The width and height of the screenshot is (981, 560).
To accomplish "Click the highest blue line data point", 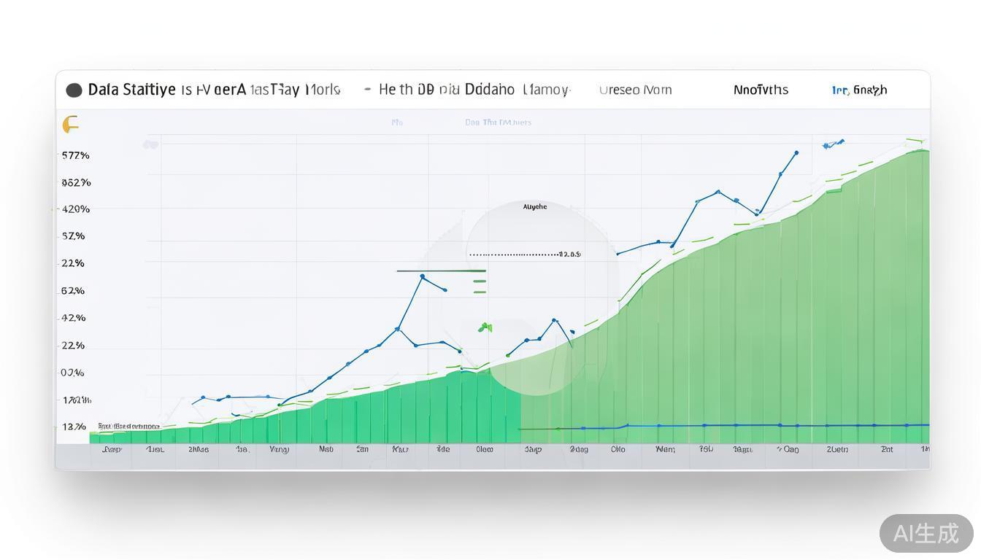I will tap(796, 153).
